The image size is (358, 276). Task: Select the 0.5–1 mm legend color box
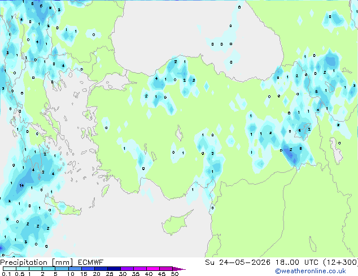coord(23,269)
